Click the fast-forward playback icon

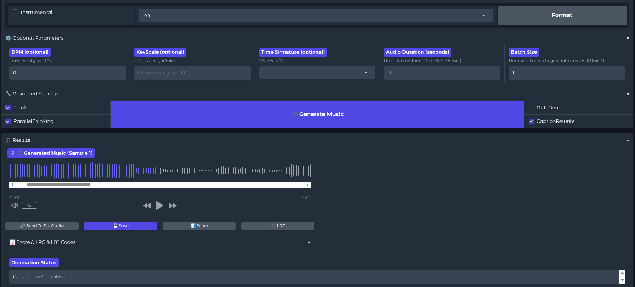173,206
